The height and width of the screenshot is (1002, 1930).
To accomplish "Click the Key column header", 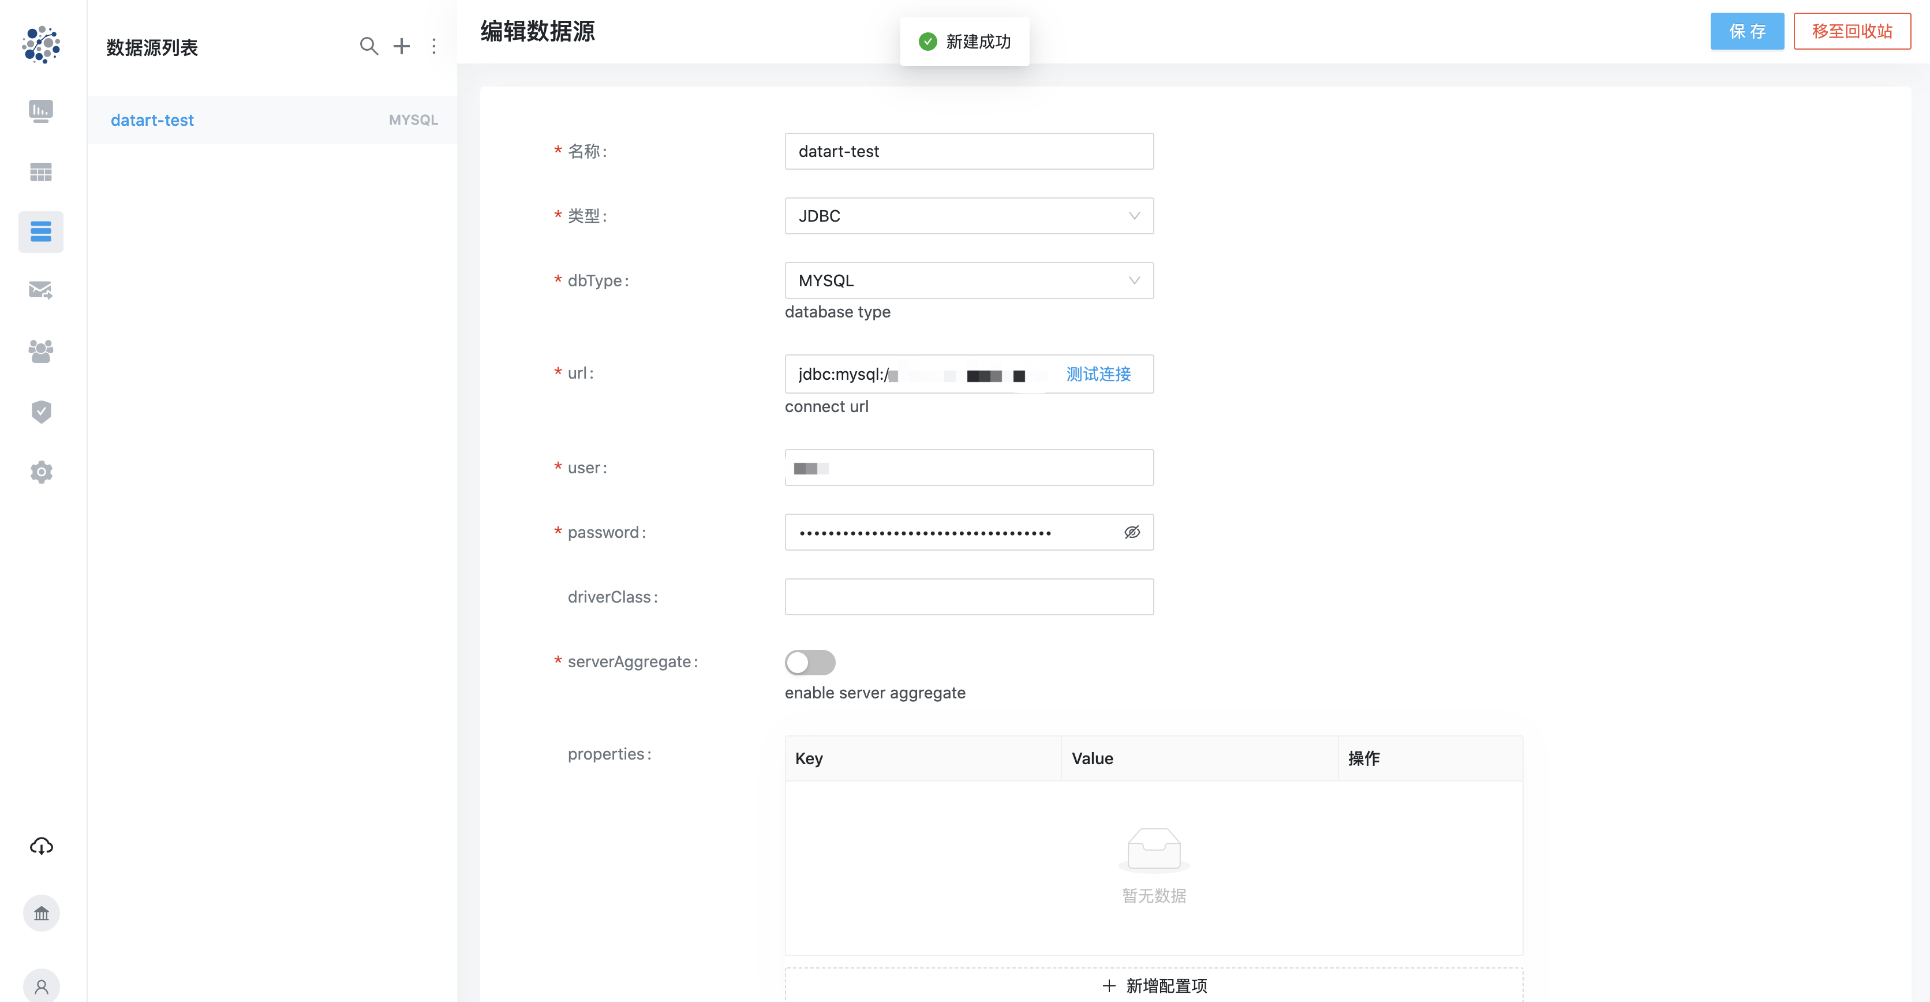I will tap(923, 758).
